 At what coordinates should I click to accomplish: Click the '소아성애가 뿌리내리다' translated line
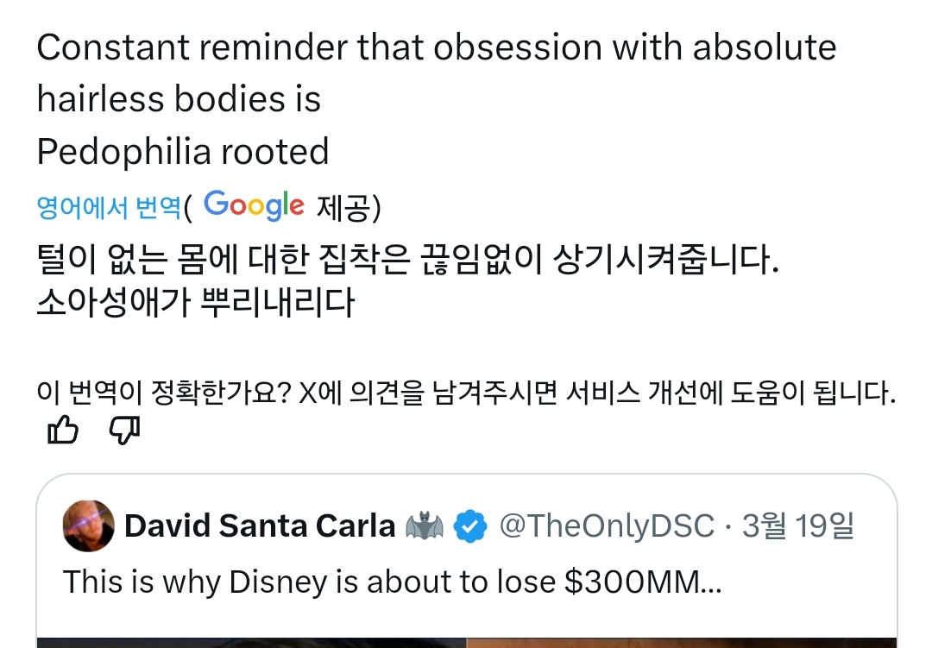pyautogui.click(x=196, y=303)
